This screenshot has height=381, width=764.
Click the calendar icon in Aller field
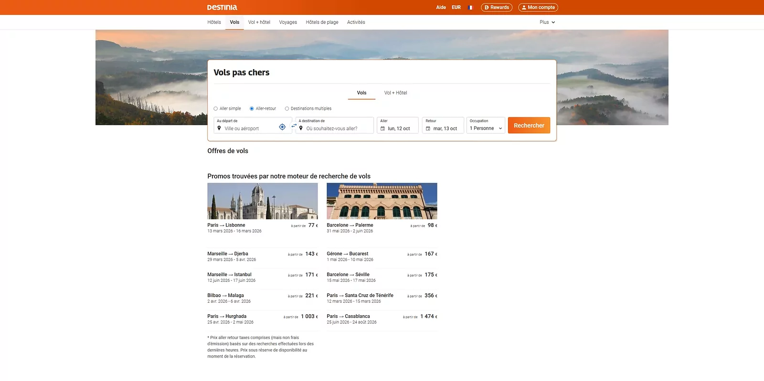382,129
